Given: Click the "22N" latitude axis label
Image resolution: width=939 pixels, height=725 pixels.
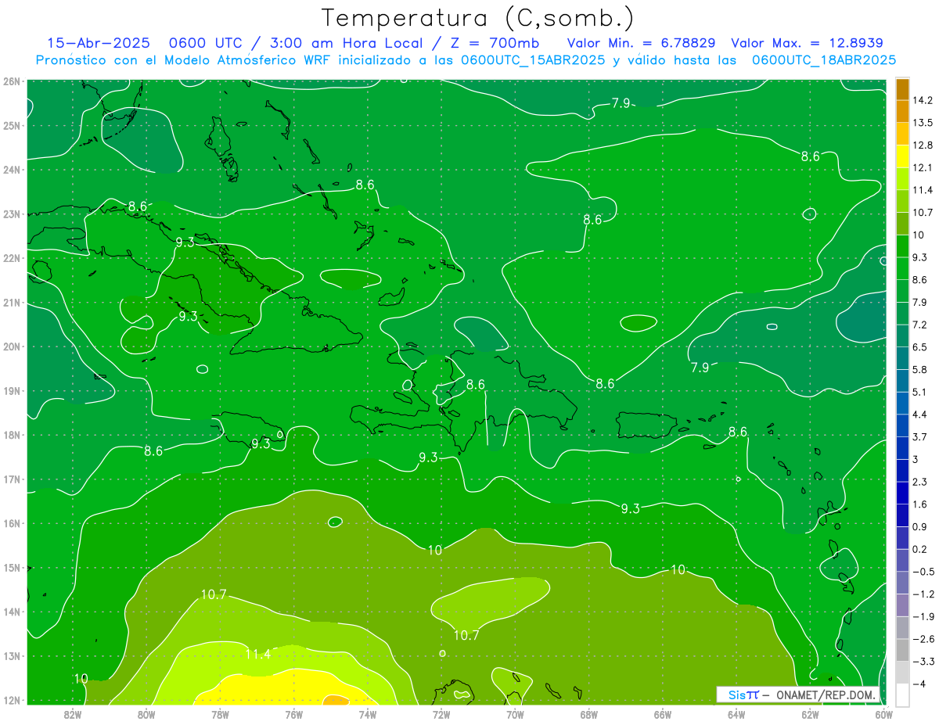Looking at the screenshot, I should pos(11,258).
